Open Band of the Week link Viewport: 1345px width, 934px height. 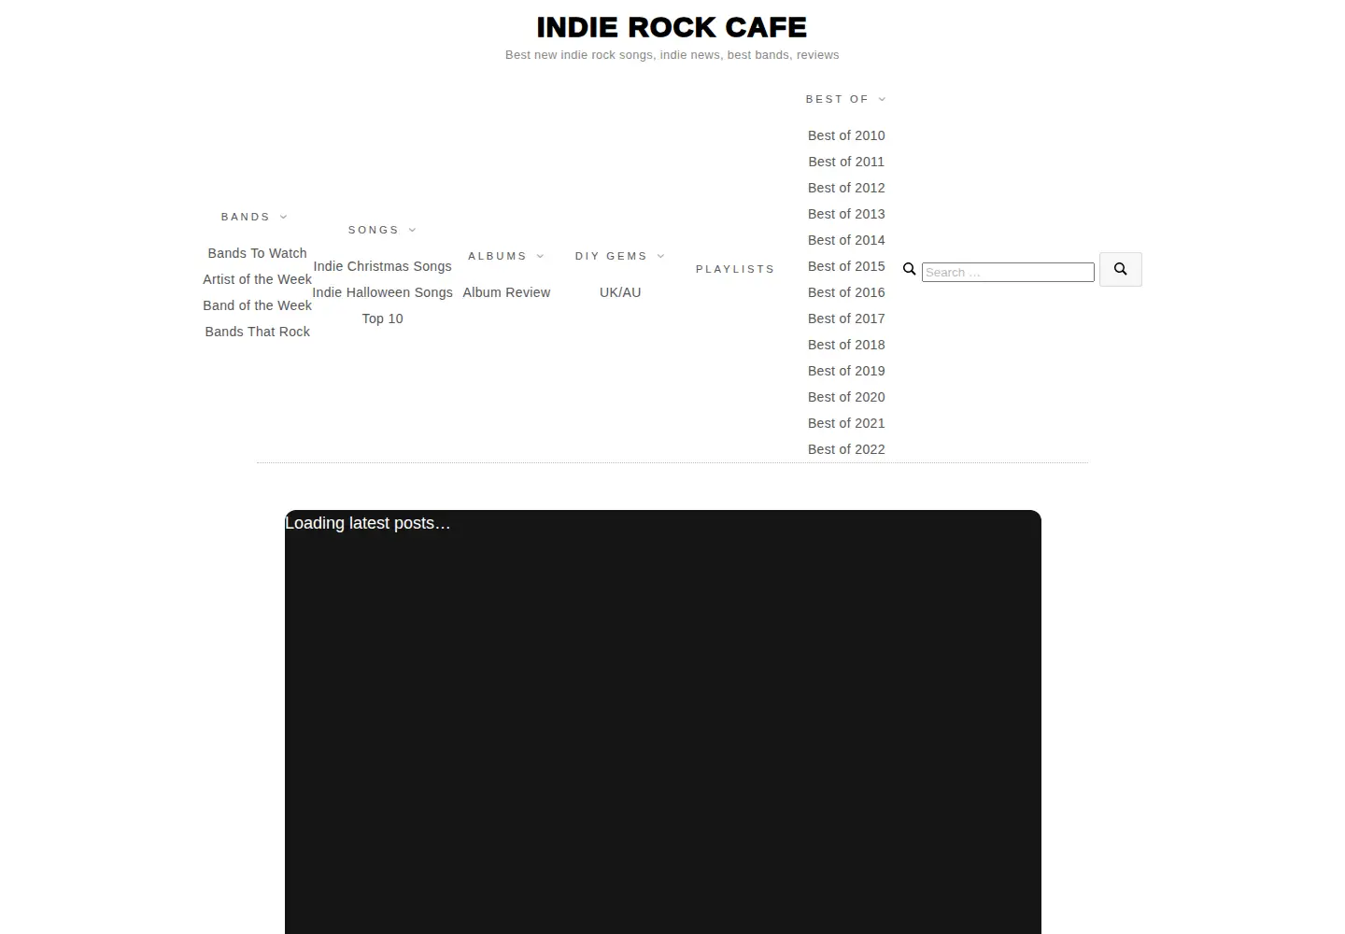point(257,305)
